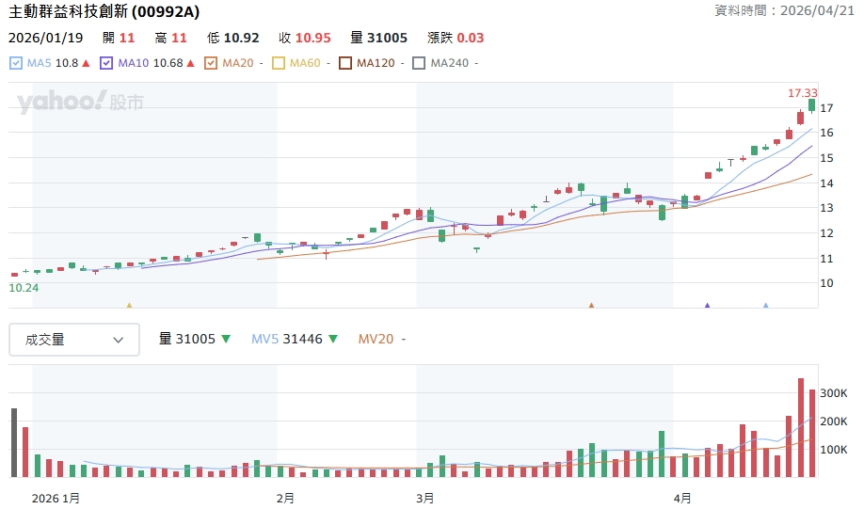Click the tallest red volume bar
The height and width of the screenshot is (509, 864).
[x=801, y=427]
